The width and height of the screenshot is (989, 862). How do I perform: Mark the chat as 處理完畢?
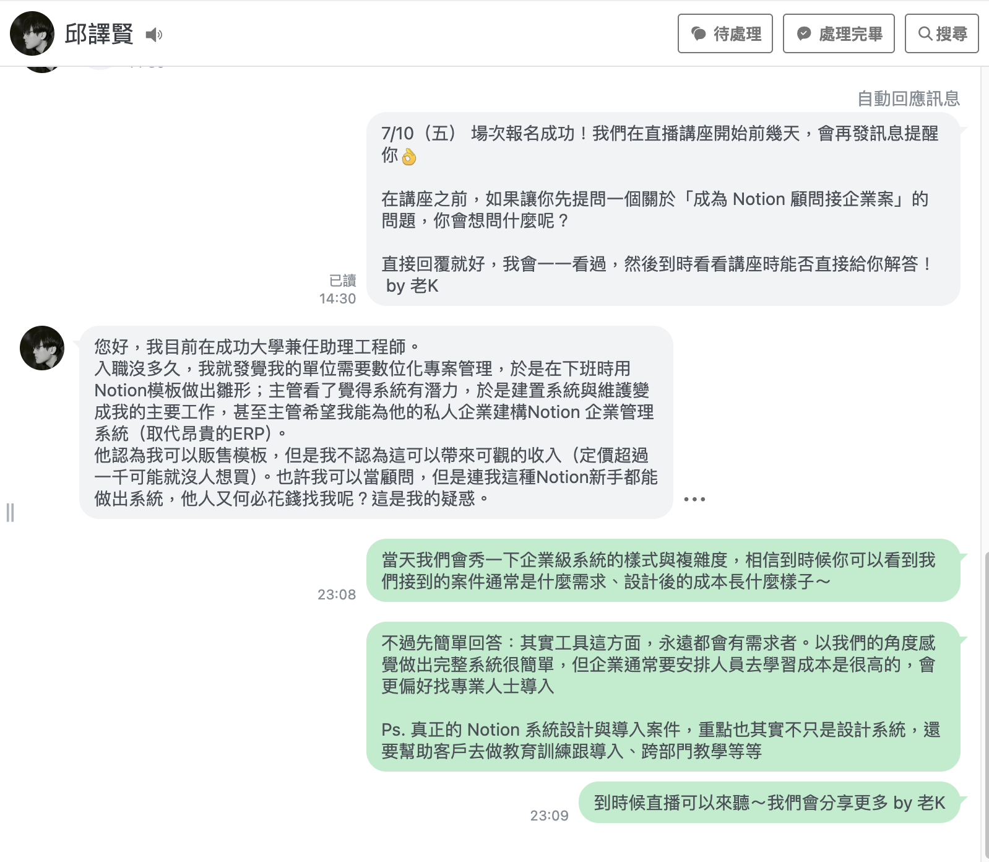(x=839, y=33)
